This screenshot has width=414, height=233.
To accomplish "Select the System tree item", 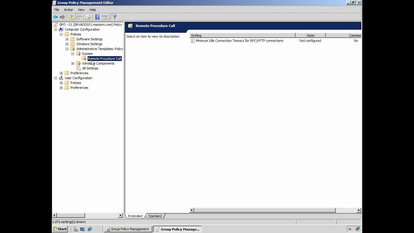I will point(87,54).
